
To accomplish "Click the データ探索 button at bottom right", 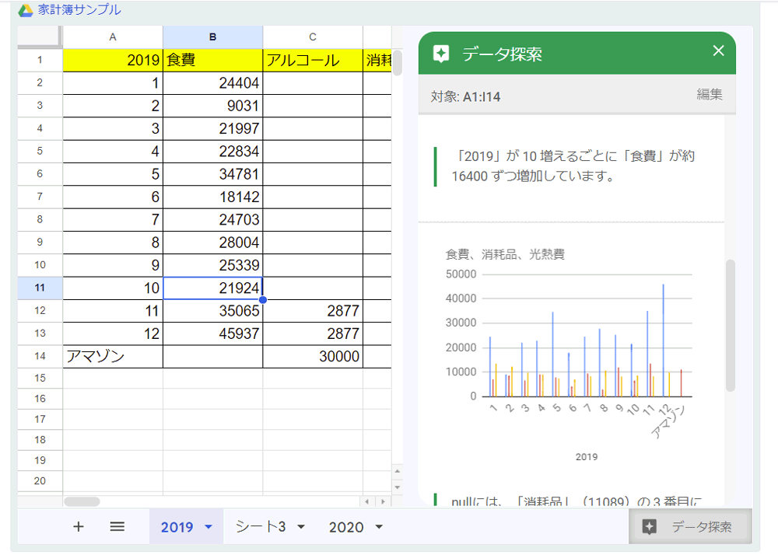I will [x=690, y=526].
